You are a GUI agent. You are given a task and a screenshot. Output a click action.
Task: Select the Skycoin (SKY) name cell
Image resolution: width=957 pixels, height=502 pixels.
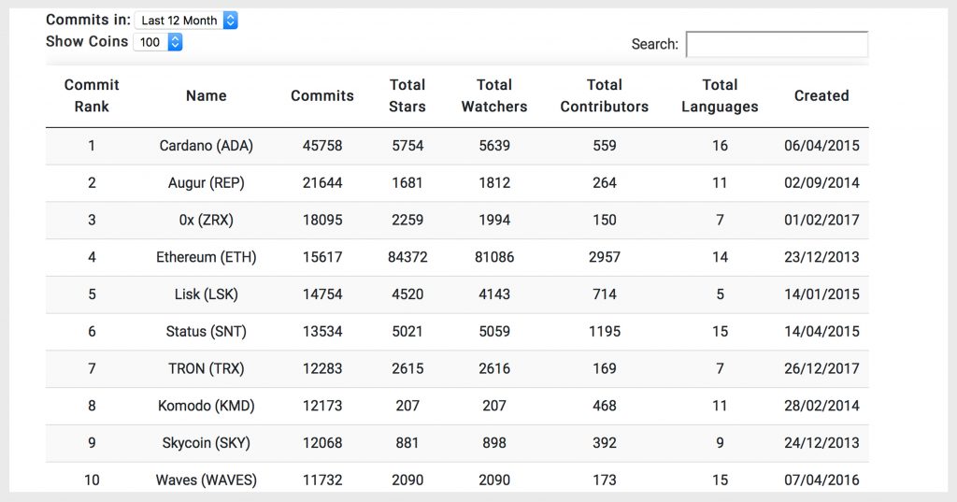coord(207,443)
